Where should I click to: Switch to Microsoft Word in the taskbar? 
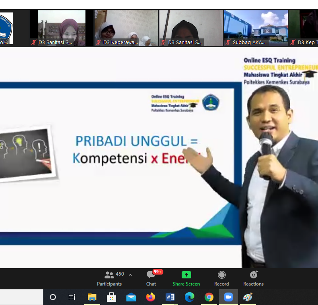click(x=170, y=297)
